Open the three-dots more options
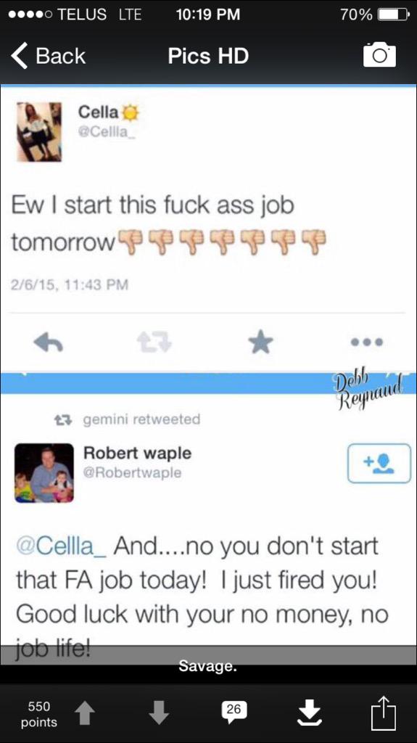Image resolution: width=417 pixels, height=743 pixels. [367, 342]
